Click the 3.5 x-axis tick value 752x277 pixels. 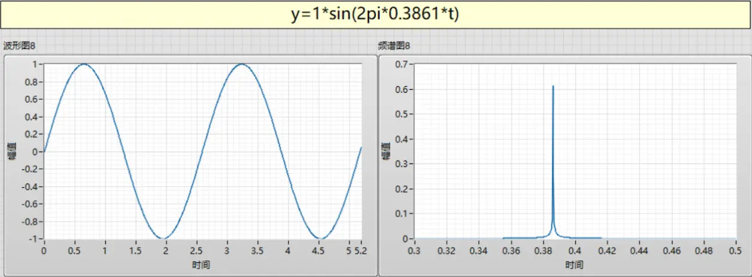tap(257, 250)
